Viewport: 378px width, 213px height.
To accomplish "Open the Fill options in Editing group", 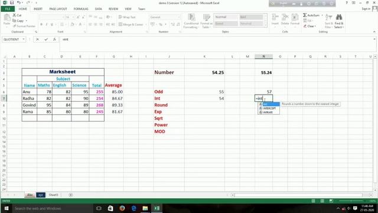I will [308, 21].
